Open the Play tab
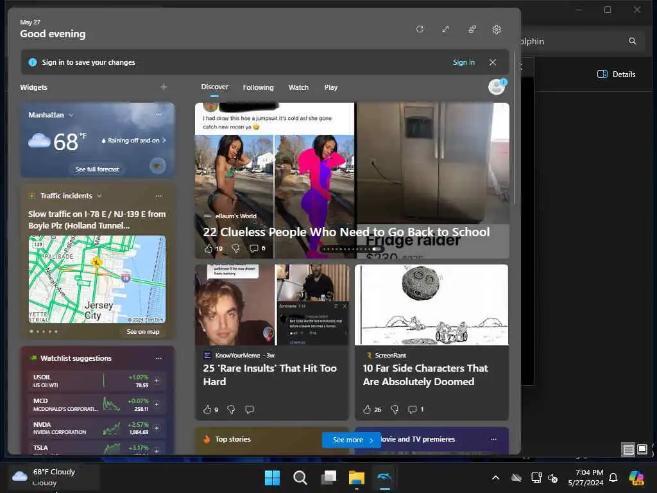657x493 pixels. click(x=330, y=87)
